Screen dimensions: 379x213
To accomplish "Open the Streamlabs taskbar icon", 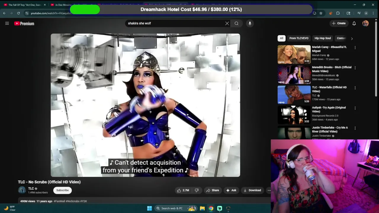I will [220, 208].
